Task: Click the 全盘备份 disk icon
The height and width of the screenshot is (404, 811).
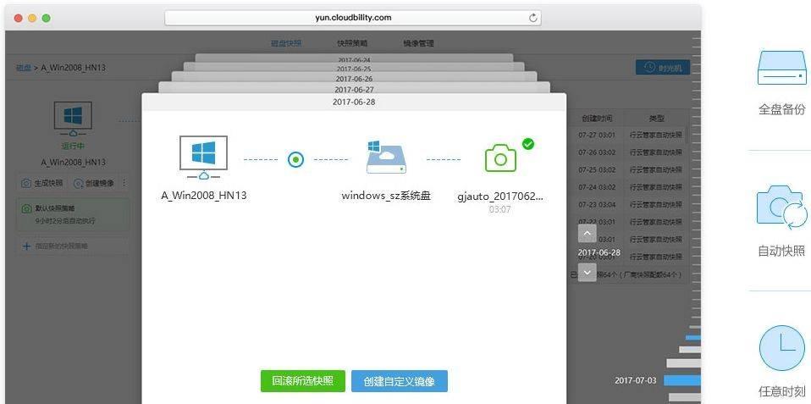Action: click(781, 67)
